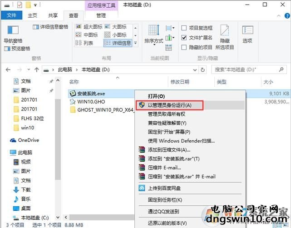Viewport: 291px width, 228px height.
Task: Collapse the ribbon with the chevron
Action: (x=279, y=16)
